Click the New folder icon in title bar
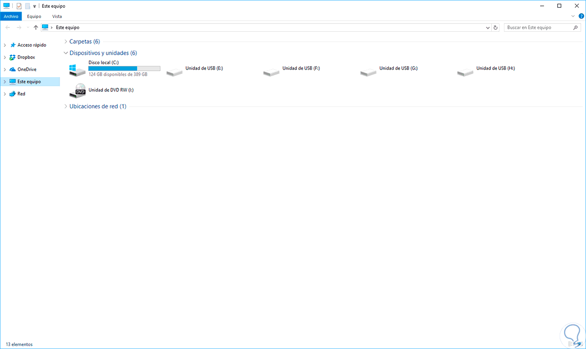 27,6
